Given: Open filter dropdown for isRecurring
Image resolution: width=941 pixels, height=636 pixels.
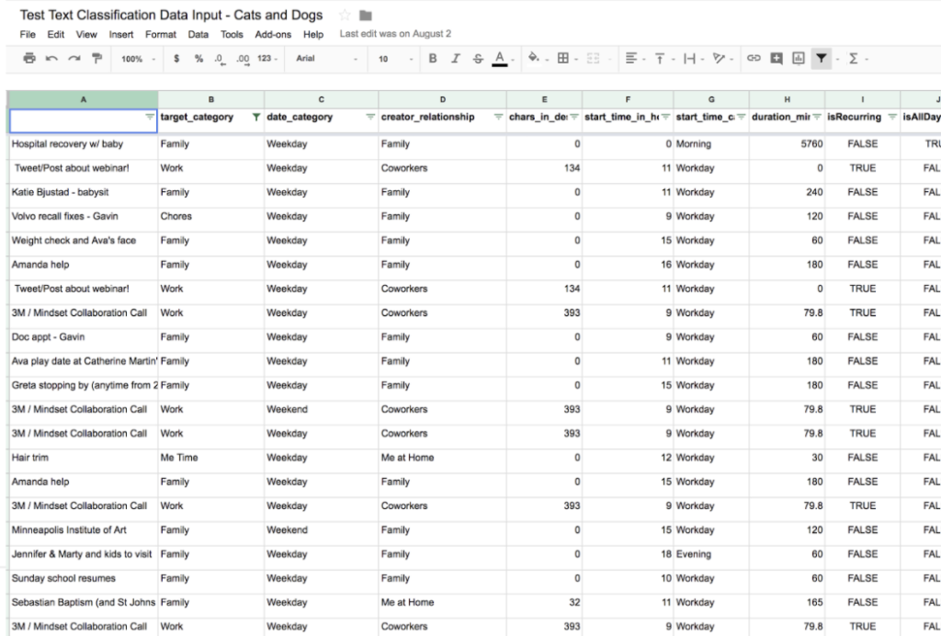Looking at the screenshot, I should [892, 117].
